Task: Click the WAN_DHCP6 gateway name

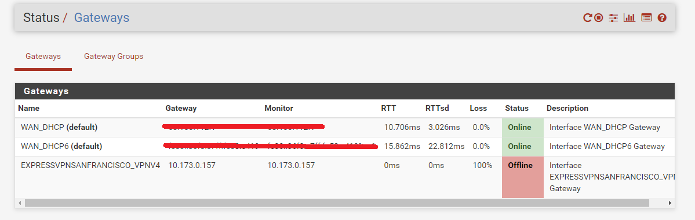Action: (45, 146)
